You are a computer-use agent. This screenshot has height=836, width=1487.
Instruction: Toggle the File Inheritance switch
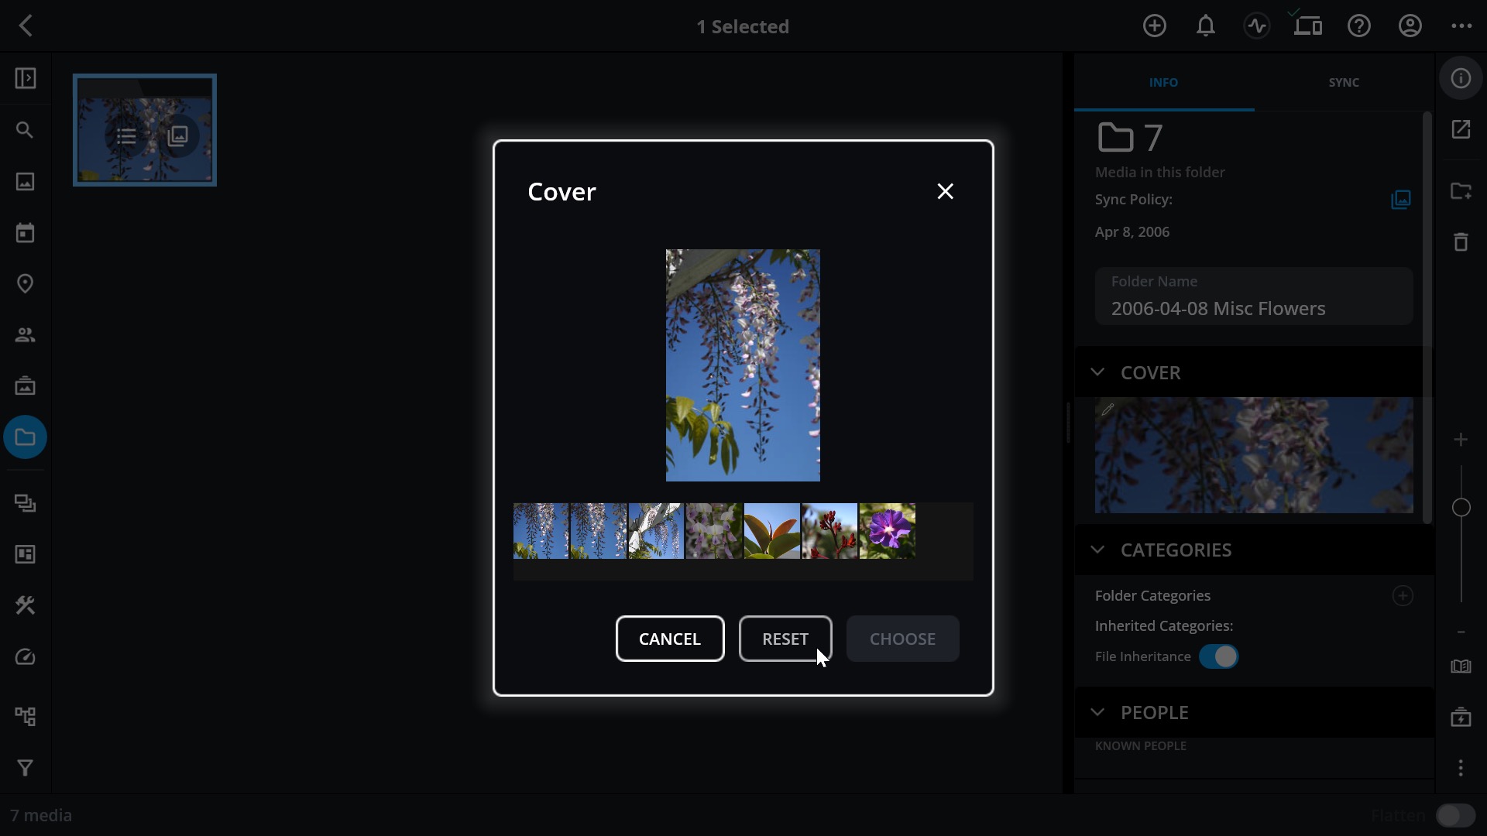[1219, 656]
